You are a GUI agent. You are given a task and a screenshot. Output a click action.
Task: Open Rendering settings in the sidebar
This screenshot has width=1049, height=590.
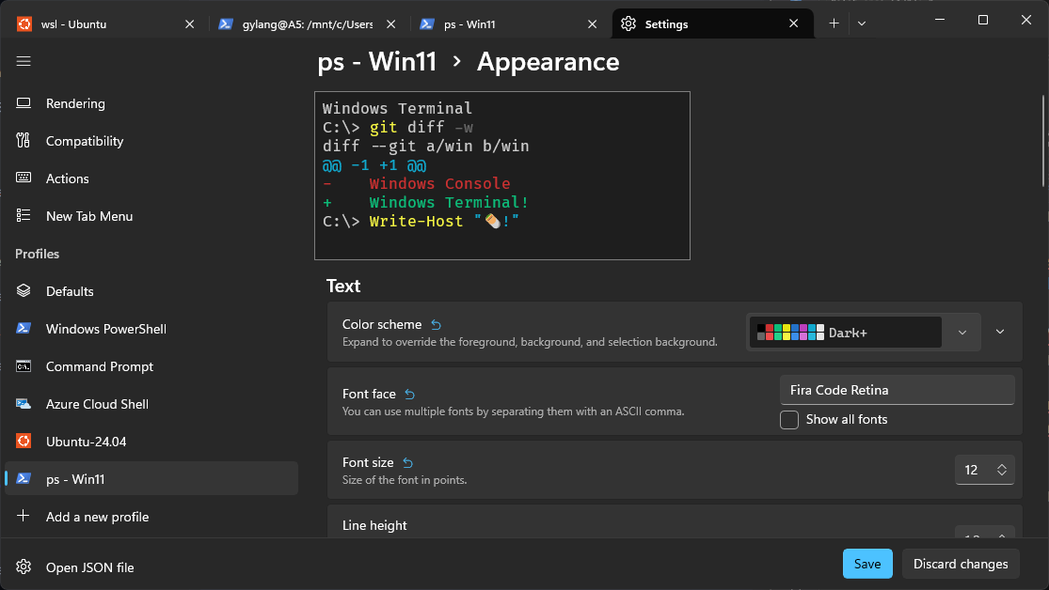coord(75,103)
